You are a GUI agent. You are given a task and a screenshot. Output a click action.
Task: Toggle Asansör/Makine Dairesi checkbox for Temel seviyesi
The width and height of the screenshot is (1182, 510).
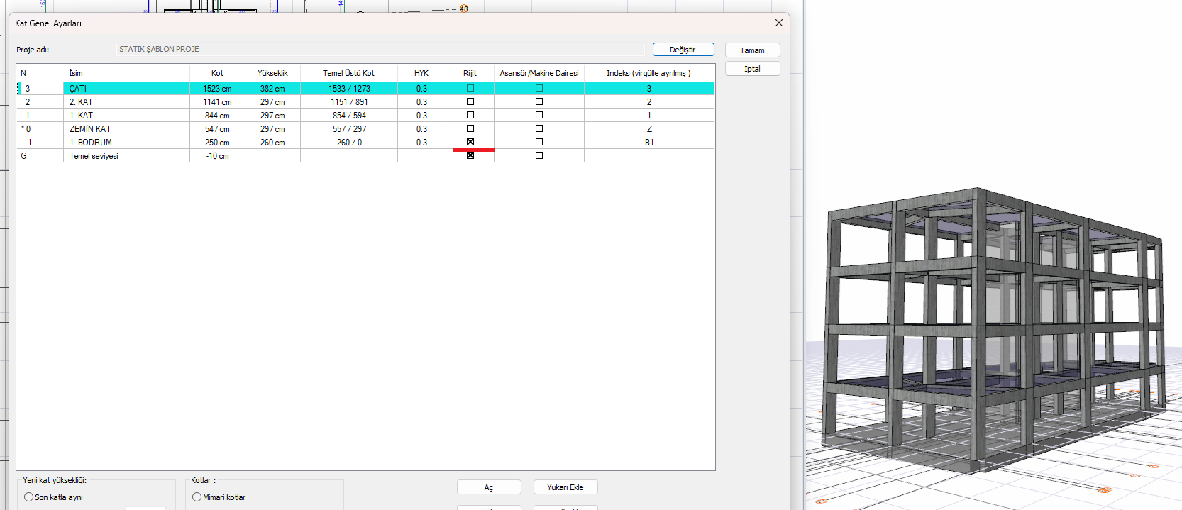(539, 155)
